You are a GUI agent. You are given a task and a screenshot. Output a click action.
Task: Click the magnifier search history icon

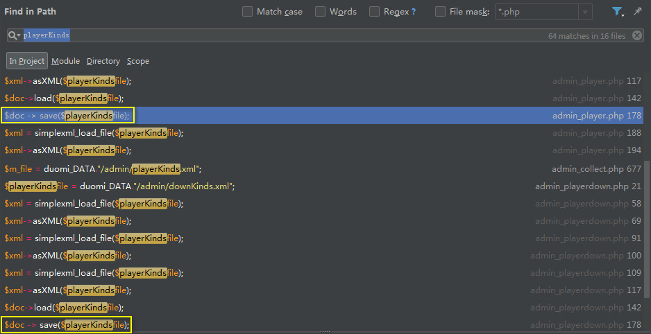[14, 35]
